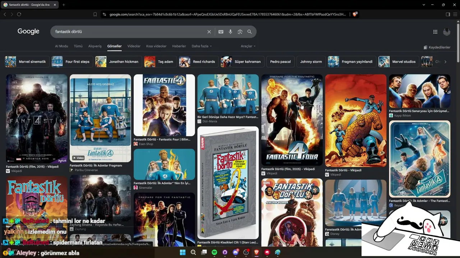
Task: Open the Windows Start menu
Action: (x=183, y=252)
